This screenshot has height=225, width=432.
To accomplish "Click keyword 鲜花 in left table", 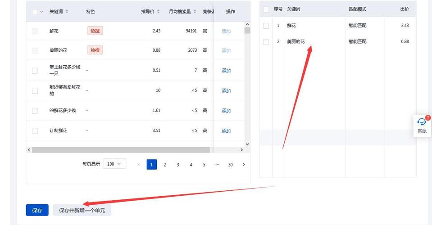I will pos(54,31).
